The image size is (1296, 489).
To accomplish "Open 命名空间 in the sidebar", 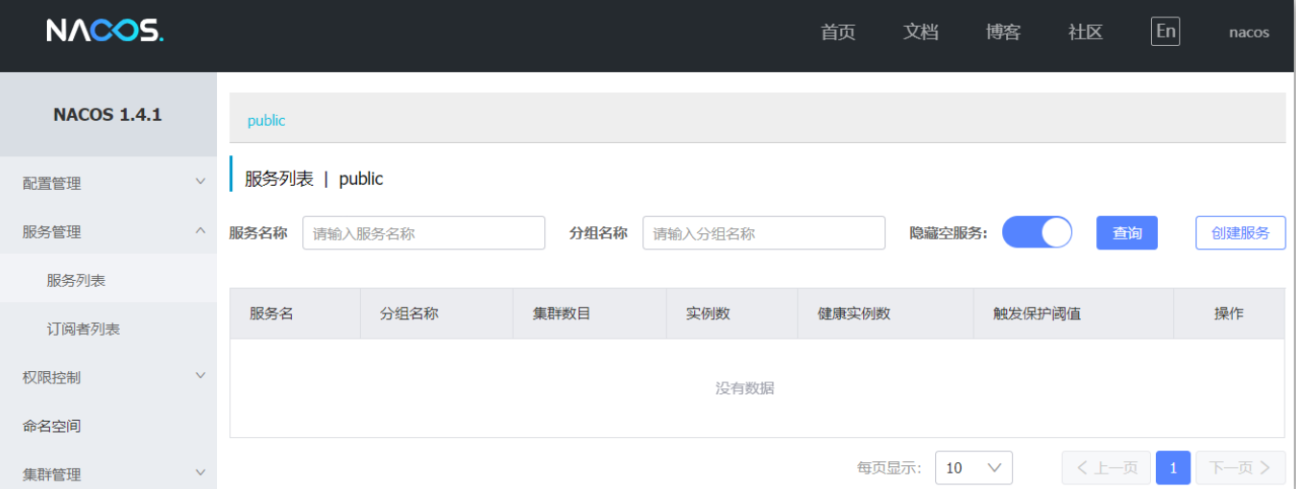I will point(52,426).
